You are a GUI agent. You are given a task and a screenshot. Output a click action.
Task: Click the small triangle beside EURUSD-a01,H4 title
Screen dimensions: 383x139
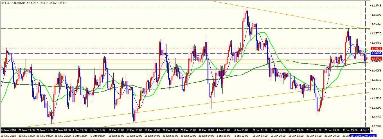coord(3,3)
